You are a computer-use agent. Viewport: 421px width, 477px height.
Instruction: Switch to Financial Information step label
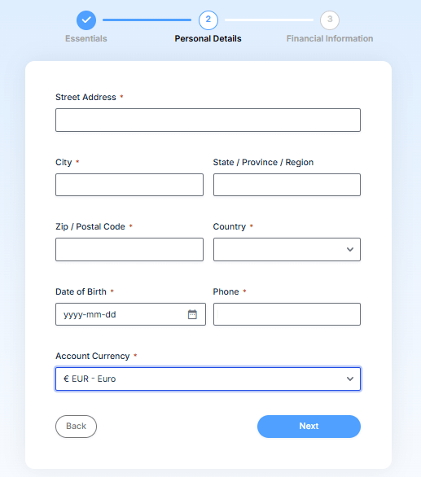pos(330,38)
